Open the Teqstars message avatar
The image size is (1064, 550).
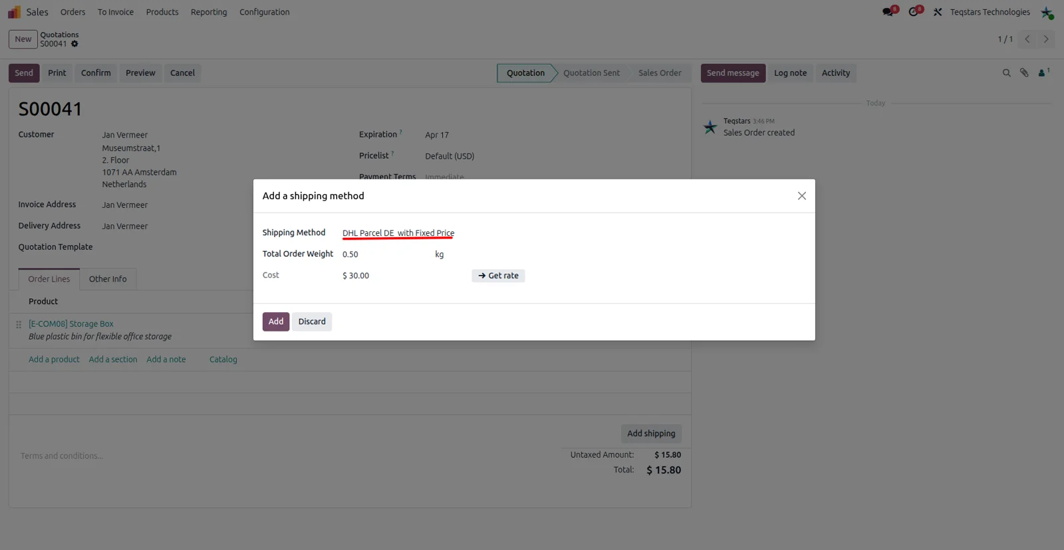click(x=710, y=127)
